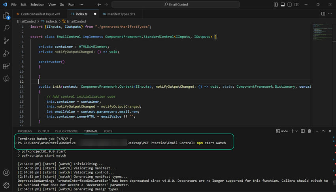Open the Extensions view
The height and width of the screenshot is (192, 336).
pyautogui.click(x=6, y=66)
